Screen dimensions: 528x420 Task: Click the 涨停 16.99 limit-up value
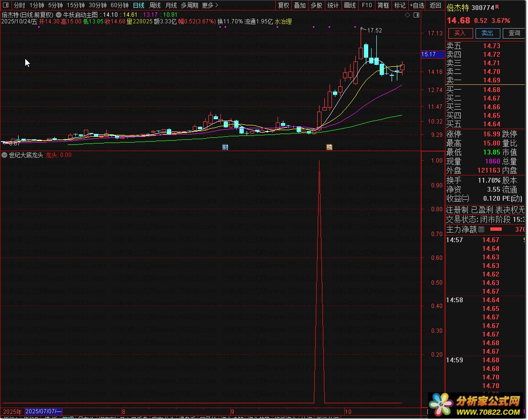point(492,134)
